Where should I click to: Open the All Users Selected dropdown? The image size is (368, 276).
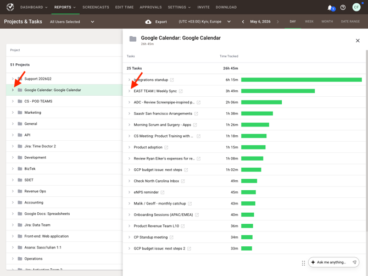pyautogui.click(x=72, y=21)
